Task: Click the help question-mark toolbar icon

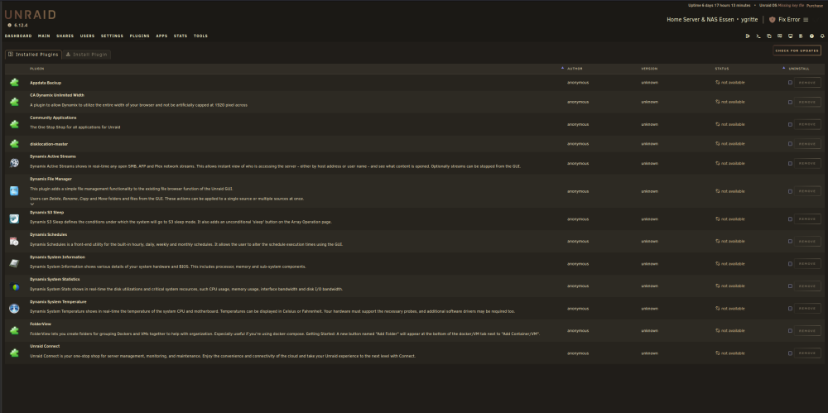Action: click(x=811, y=36)
